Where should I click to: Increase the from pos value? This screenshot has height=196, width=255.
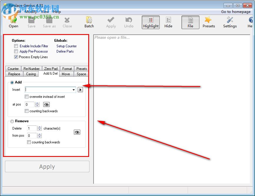coord(39,134)
